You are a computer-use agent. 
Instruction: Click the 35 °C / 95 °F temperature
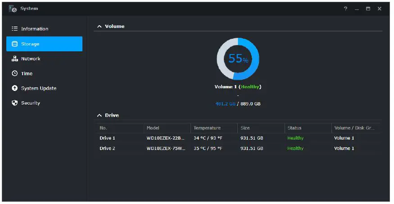click(x=208, y=149)
